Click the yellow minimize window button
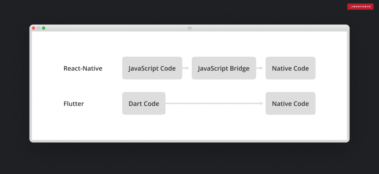Image resolution: width=379 pixels, height=174 pixels. pyautogui.click(x=38, y=28)
